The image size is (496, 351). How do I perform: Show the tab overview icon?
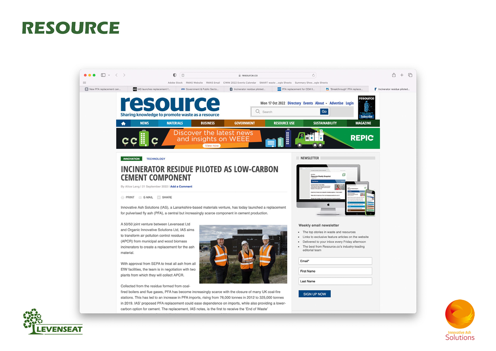click(410, 75)
